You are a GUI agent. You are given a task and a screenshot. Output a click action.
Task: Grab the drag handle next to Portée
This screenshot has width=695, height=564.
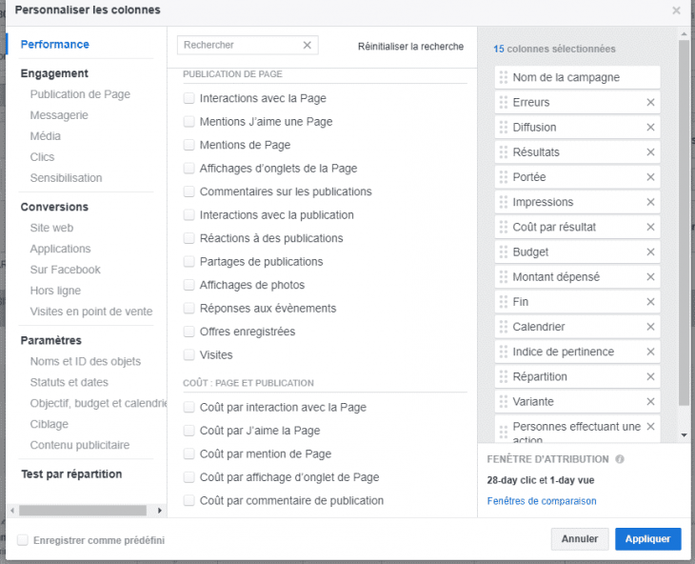click(503, 177)
